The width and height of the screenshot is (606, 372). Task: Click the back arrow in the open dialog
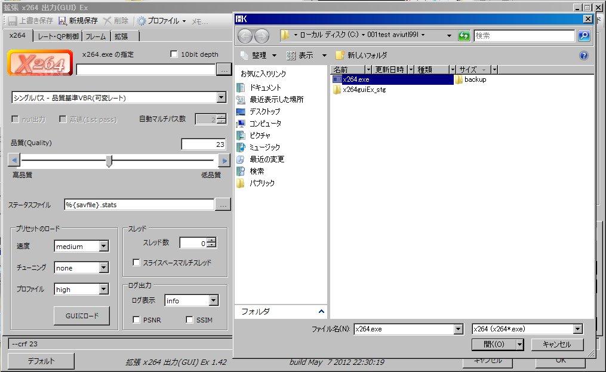tap(245, 36)
